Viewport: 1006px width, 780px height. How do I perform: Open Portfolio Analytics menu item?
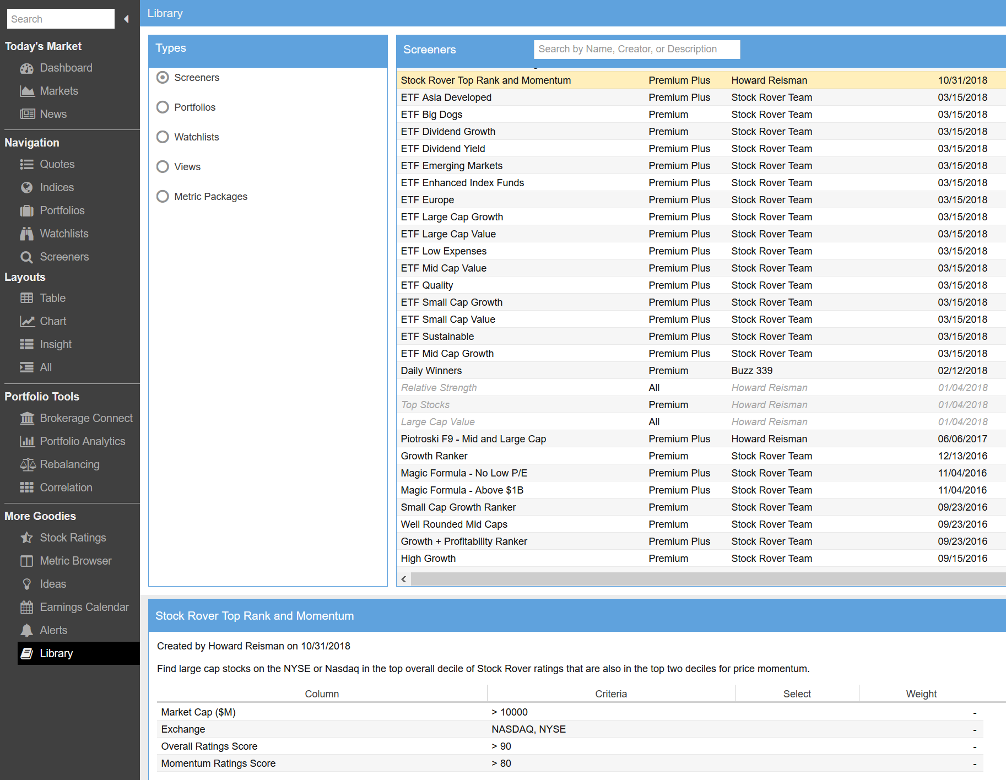(83, 442)
